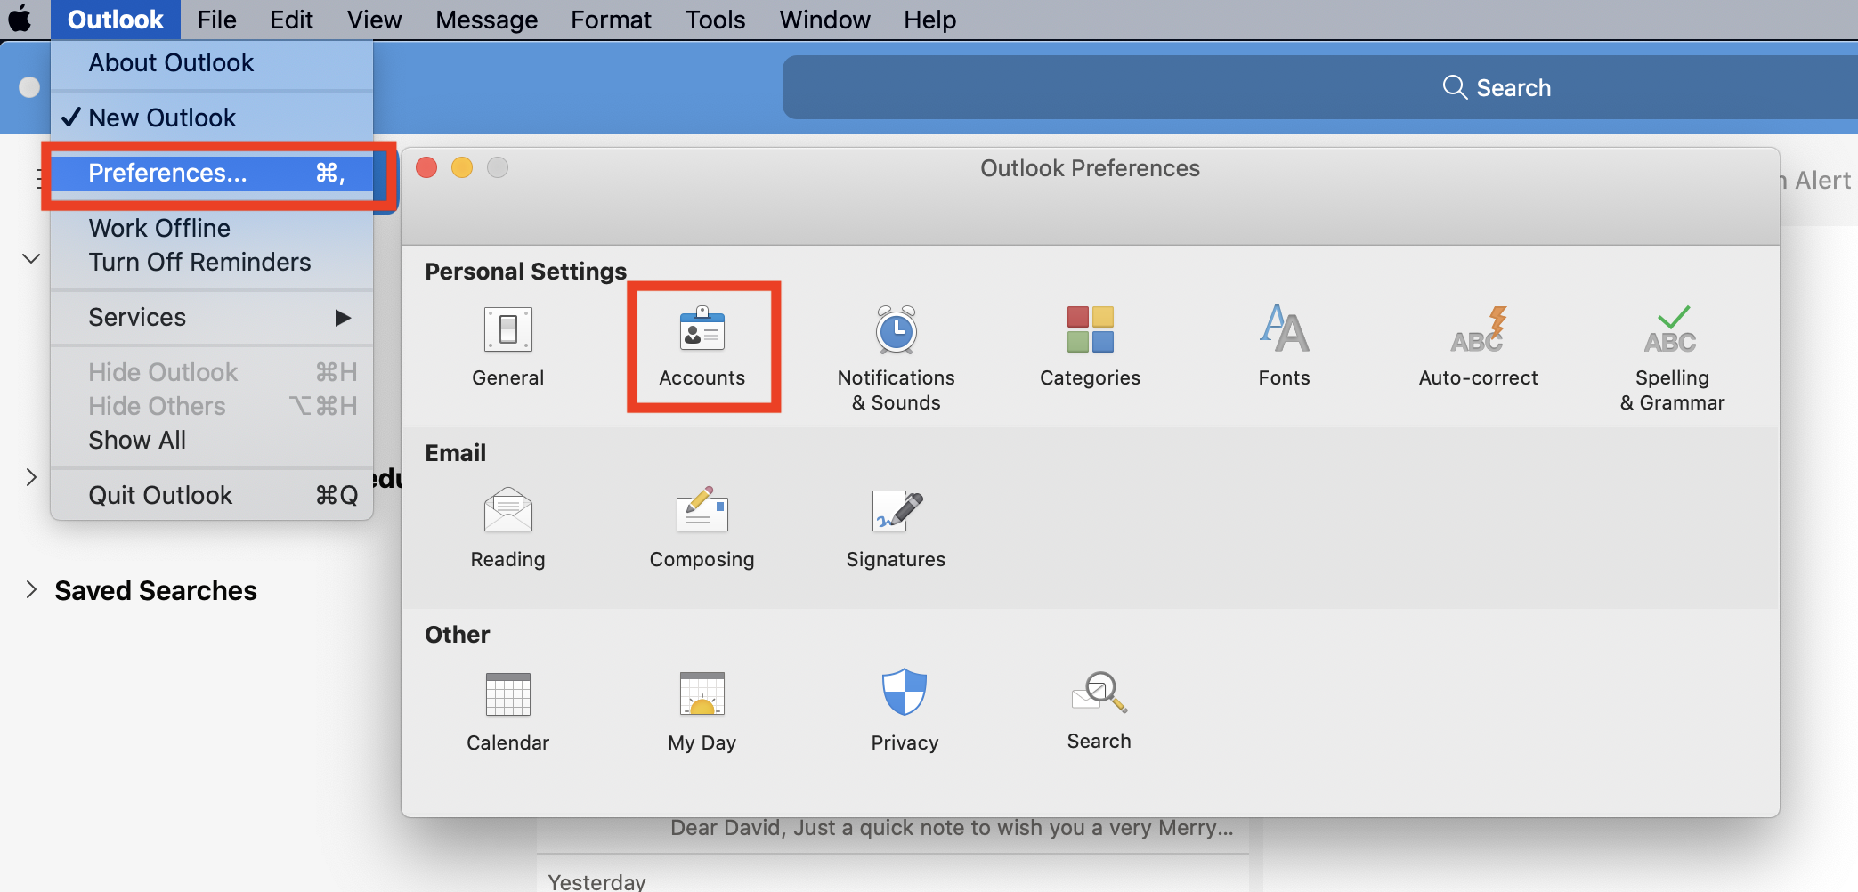
Task: Open the Tools menu
Action: (x=715, y=19)
